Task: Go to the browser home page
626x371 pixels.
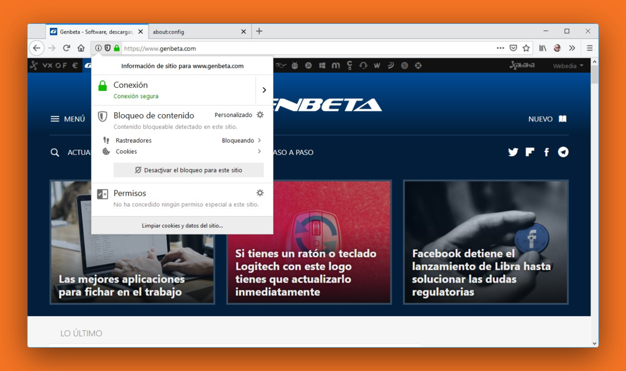Action: click(81, 48)
